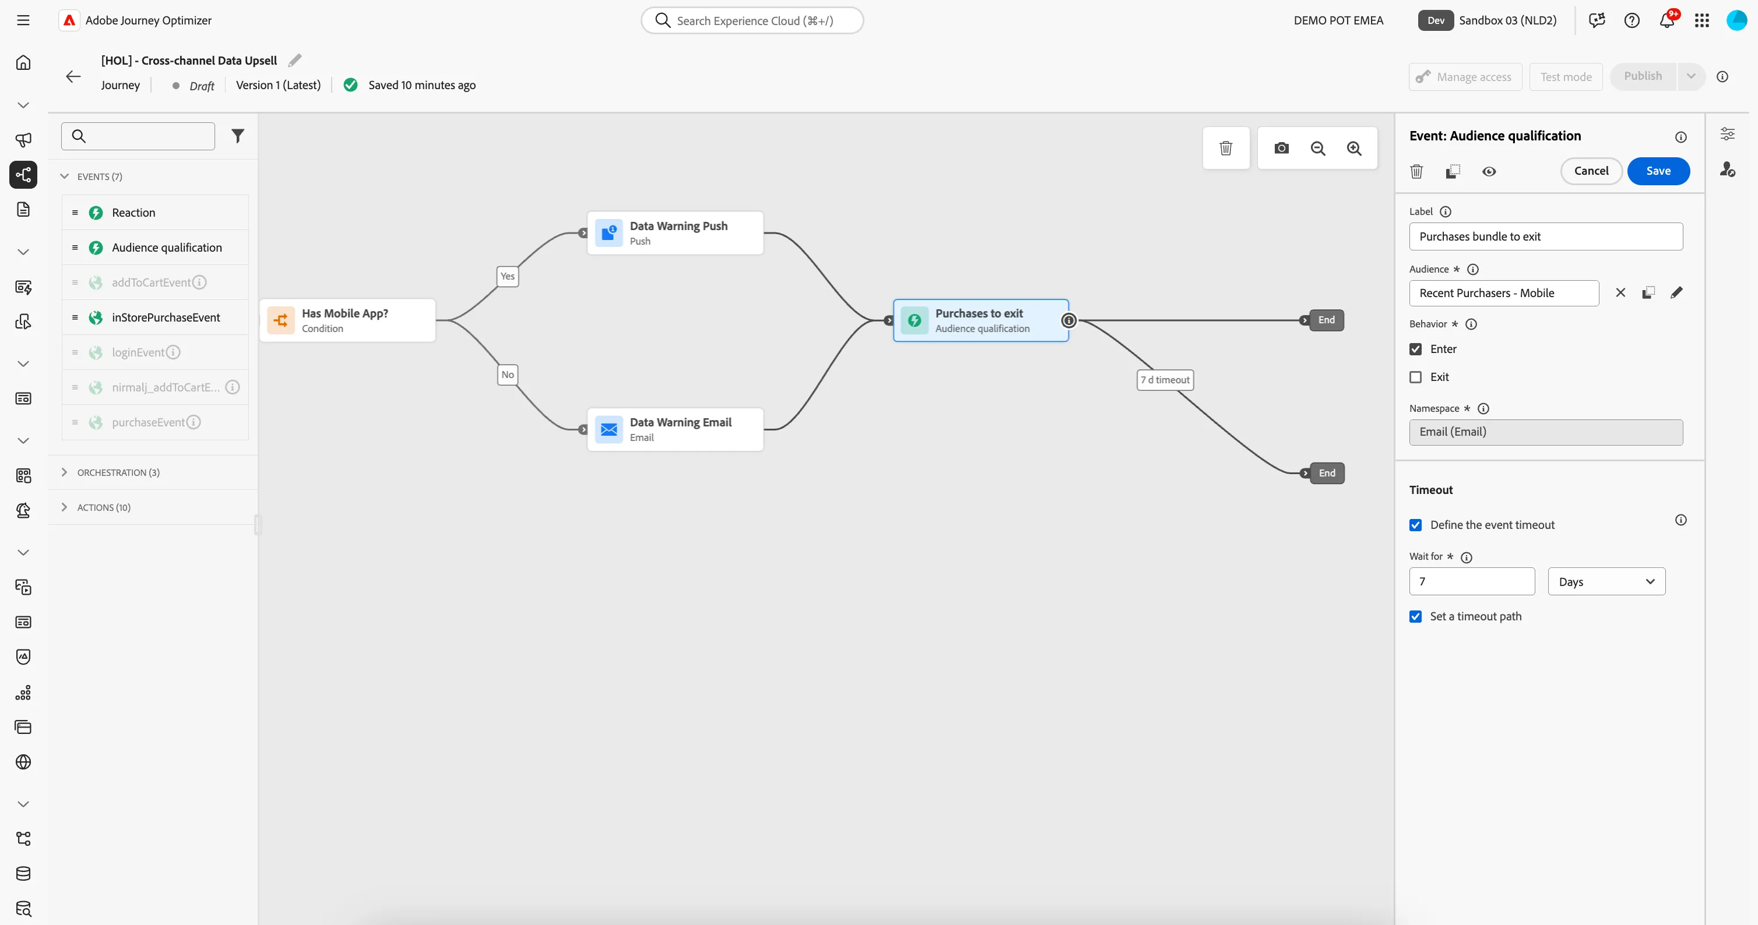The width and height of the screenshot is (1758, 925).
Task: Go to Home in left sidebar
Action: pos(23,63)
